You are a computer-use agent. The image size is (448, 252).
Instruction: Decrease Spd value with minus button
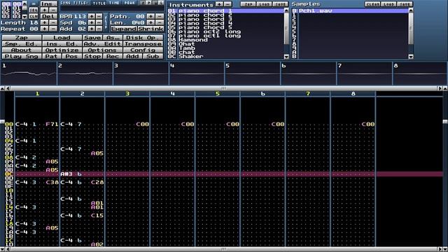[x=99, y=22]
